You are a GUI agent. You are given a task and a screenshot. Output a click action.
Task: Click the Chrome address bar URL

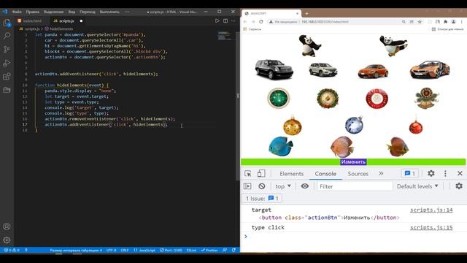pos(325,22)
